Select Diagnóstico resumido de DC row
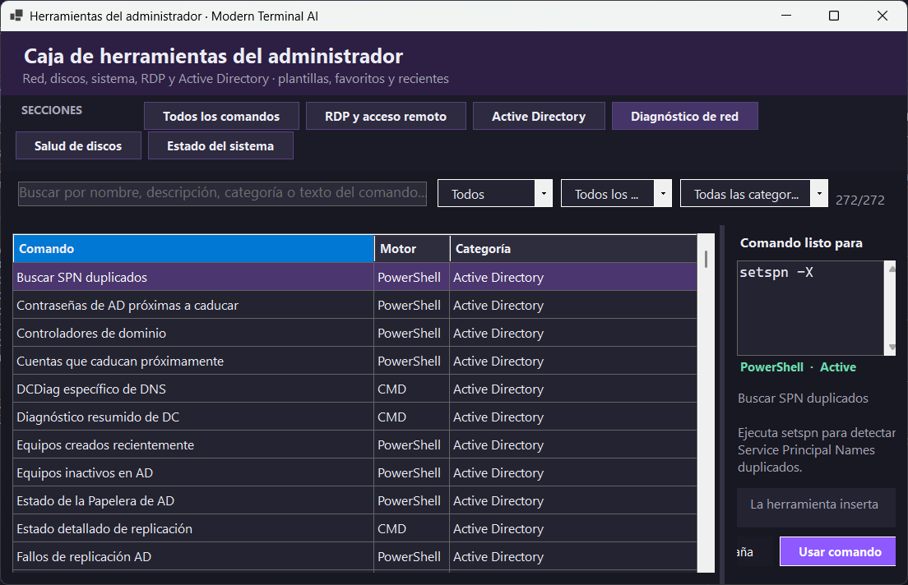The image size is (908, 585). click(x=355, y=417)
